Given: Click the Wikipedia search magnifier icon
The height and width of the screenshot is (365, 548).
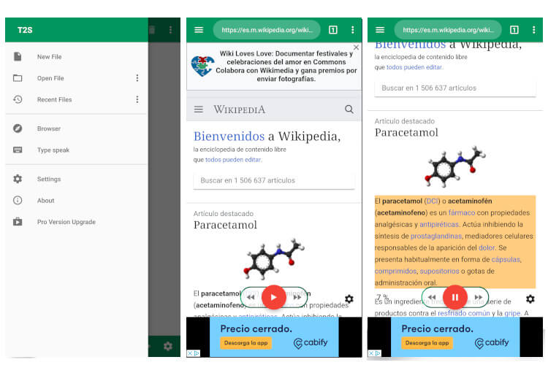Looking at the screenshot, I should tap(349, 109).
